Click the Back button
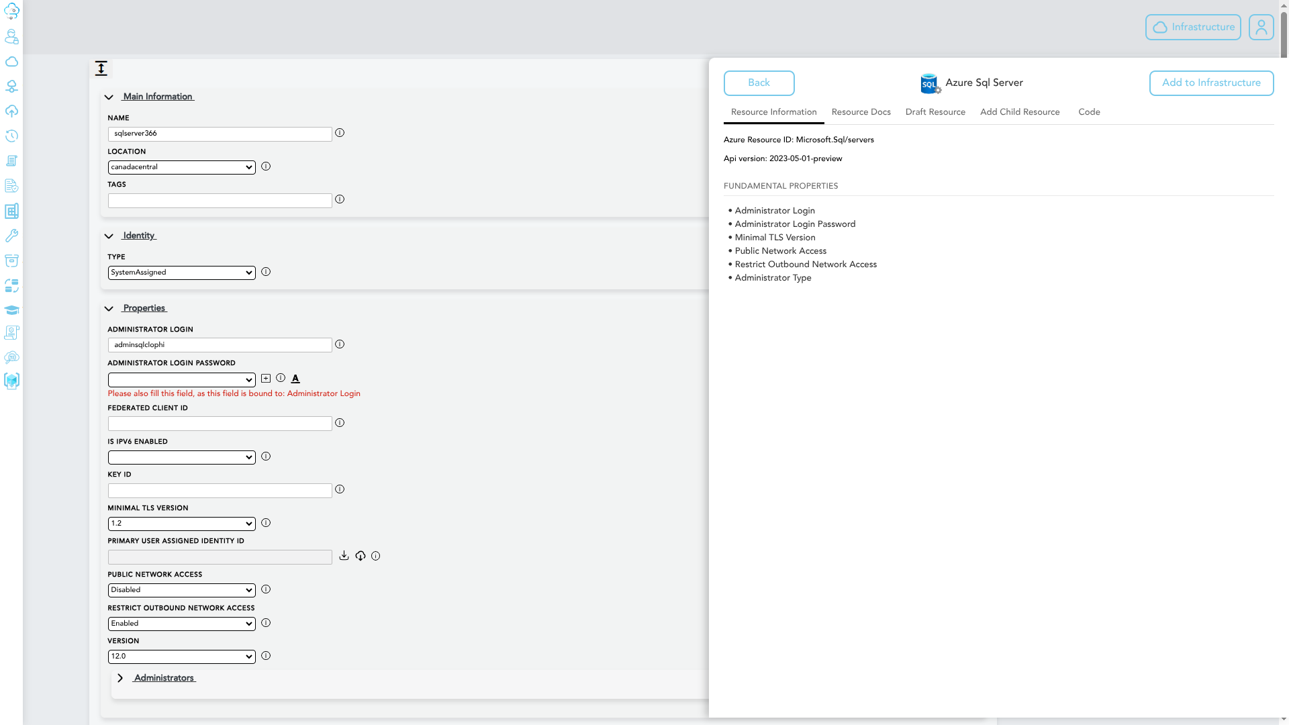Image resolution: width=1289 pixels, height=725 pixels. [759, 83]
